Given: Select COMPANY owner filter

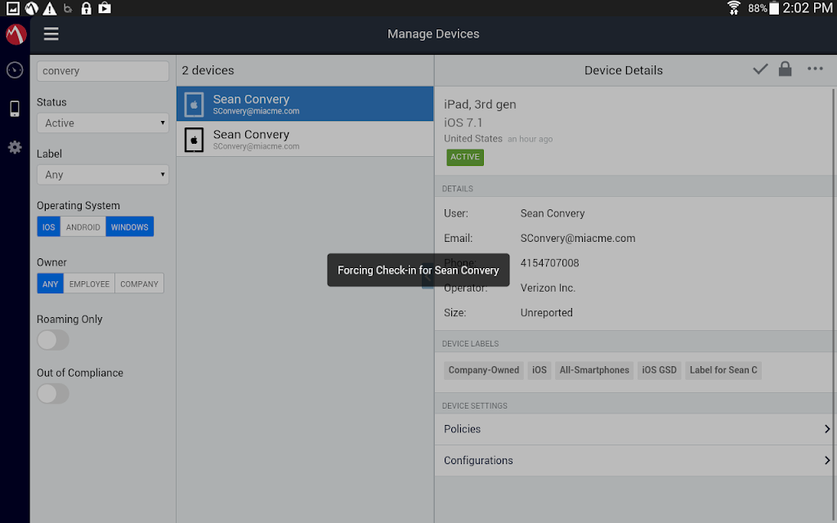Looking at the screenshot, I should pyautogui.click(x=139, y=284).
